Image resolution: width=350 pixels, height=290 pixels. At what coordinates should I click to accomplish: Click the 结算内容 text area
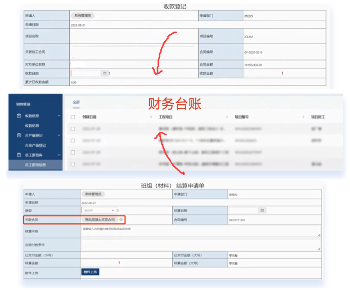(200, 231)
